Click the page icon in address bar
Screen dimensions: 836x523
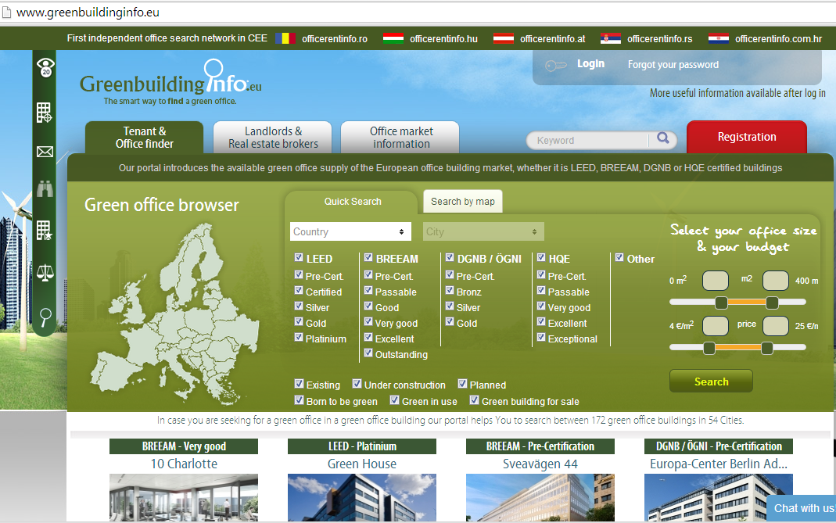5,13
